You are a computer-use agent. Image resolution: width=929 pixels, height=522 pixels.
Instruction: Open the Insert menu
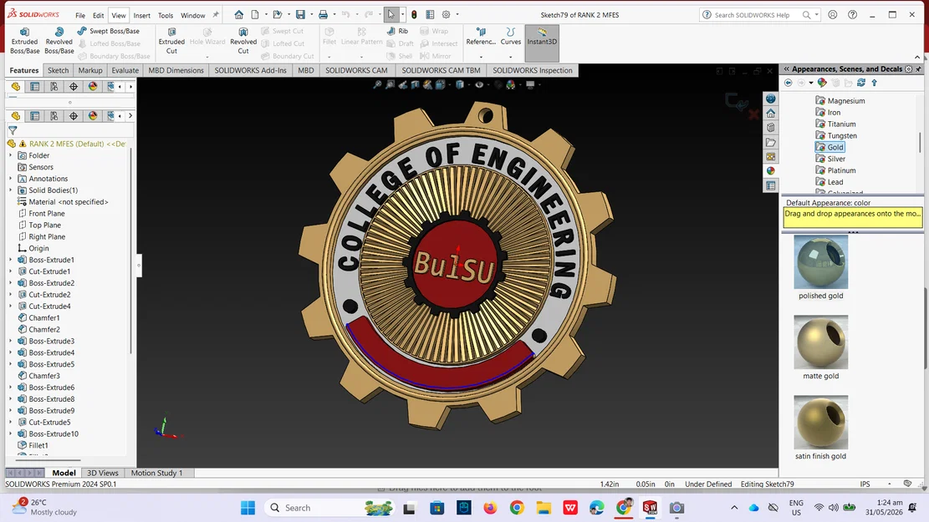[x=141, y=15]
